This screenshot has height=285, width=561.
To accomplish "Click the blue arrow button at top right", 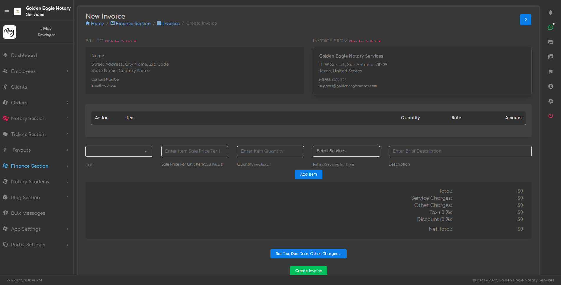I will [x=525, y=20].
